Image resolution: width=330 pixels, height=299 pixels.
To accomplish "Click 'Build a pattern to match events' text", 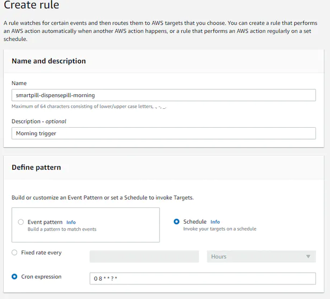I will tap(62, 230).
